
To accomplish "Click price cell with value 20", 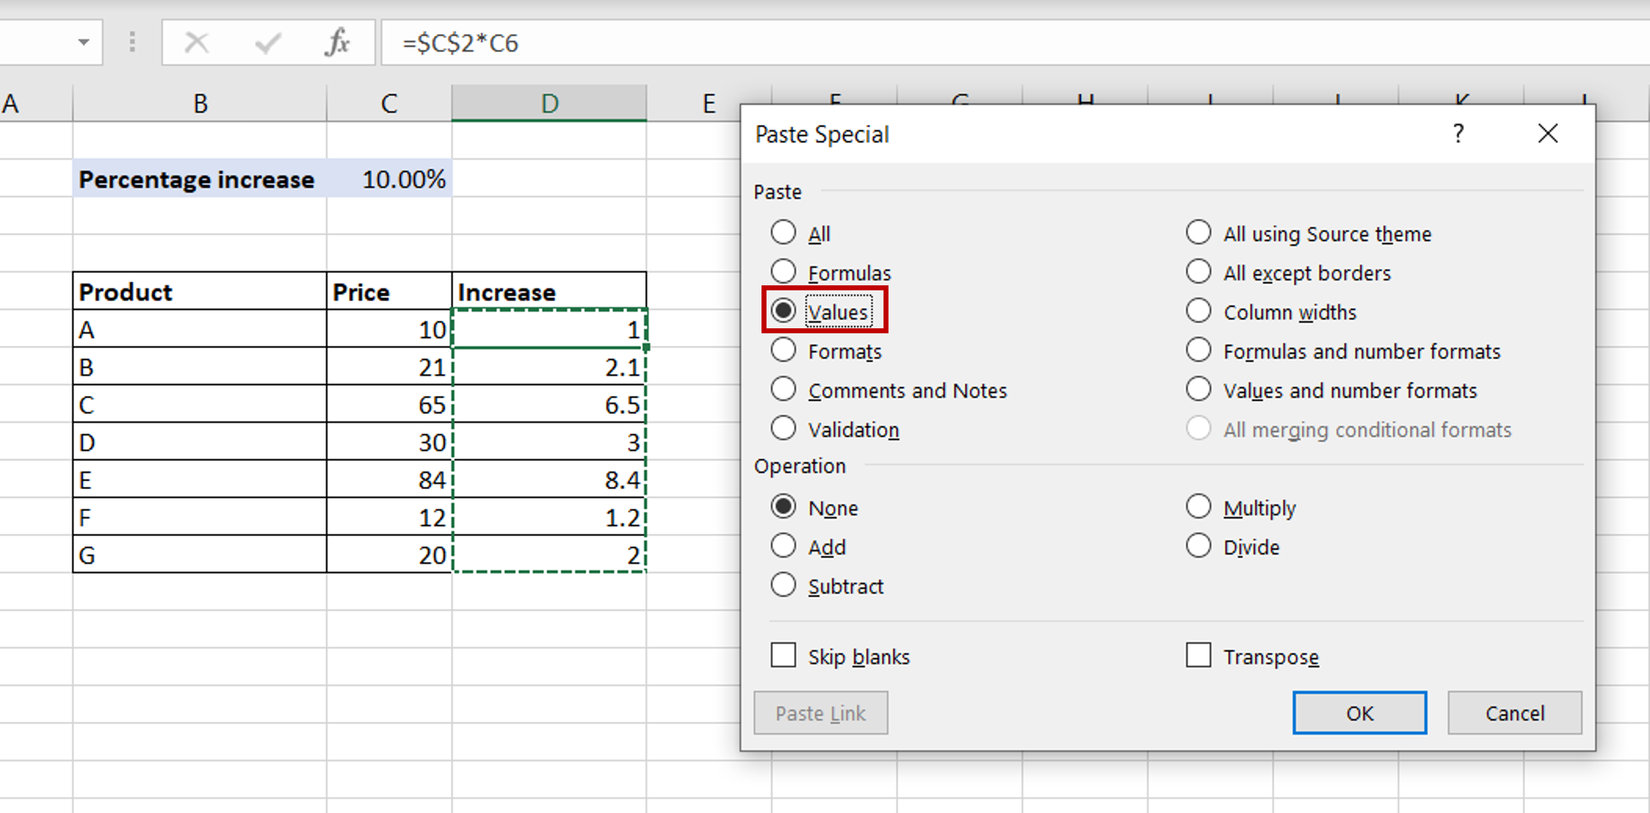I will [x=389, y=554].
